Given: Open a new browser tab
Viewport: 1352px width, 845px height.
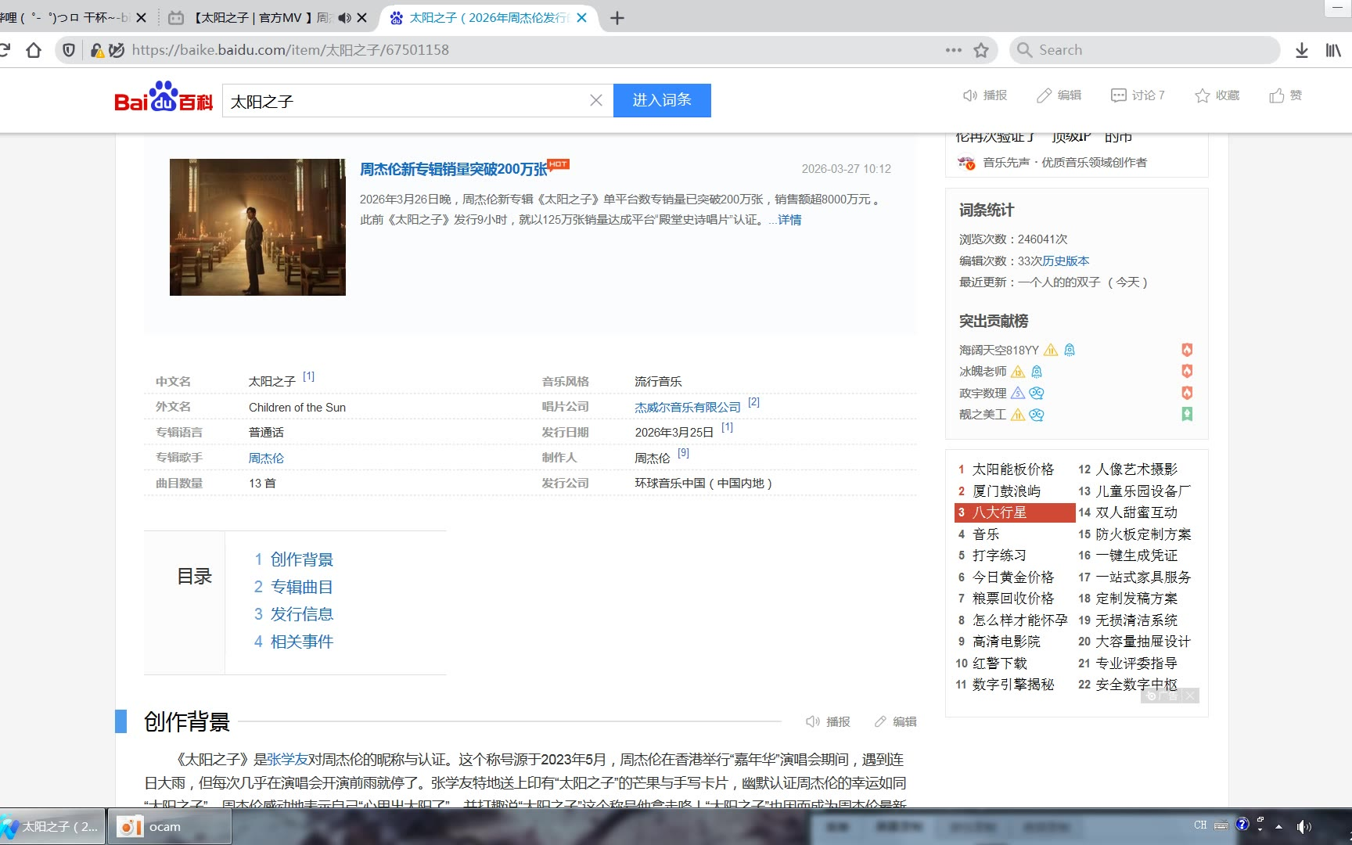Looking at the screenshot, I should (617, 18).
